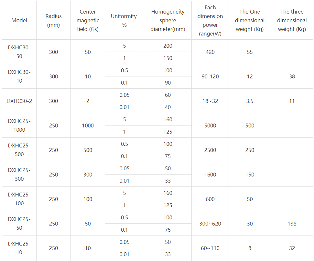This screenshot has width=314, height=261.
Task: Click the DXHC30-2 model name
Action: coord(19,101)
